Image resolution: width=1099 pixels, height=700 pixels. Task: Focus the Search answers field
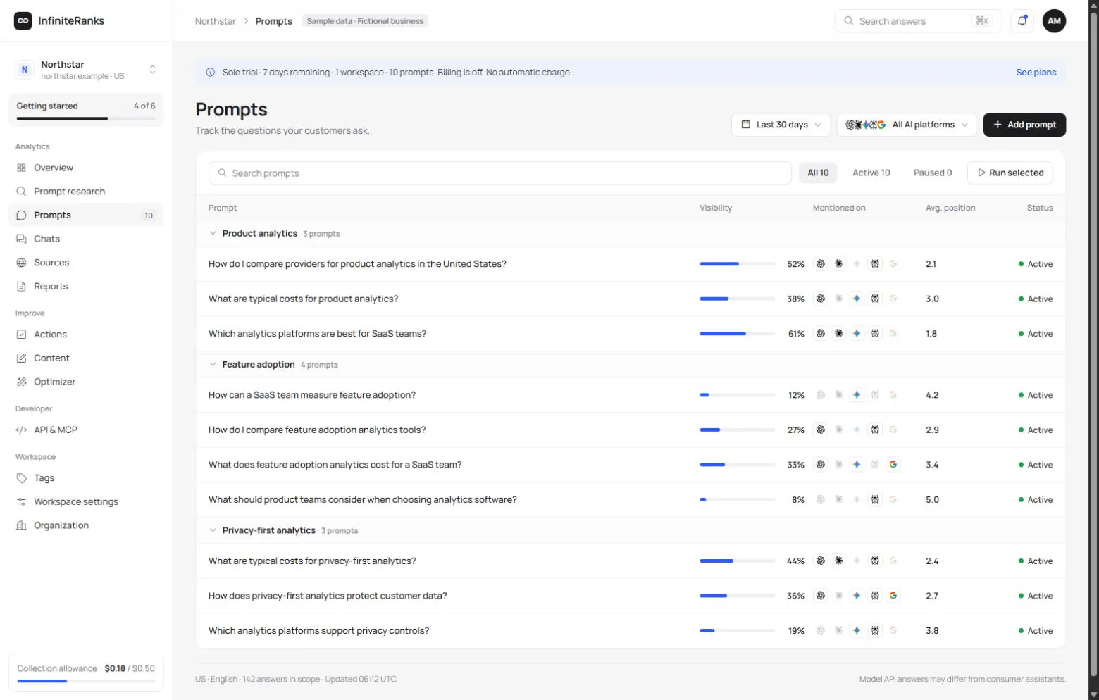(x=917, y=21)
